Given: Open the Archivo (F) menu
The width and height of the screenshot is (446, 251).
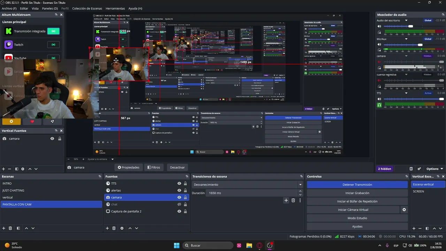Looking at the screenshot, I should pos(9,8).
